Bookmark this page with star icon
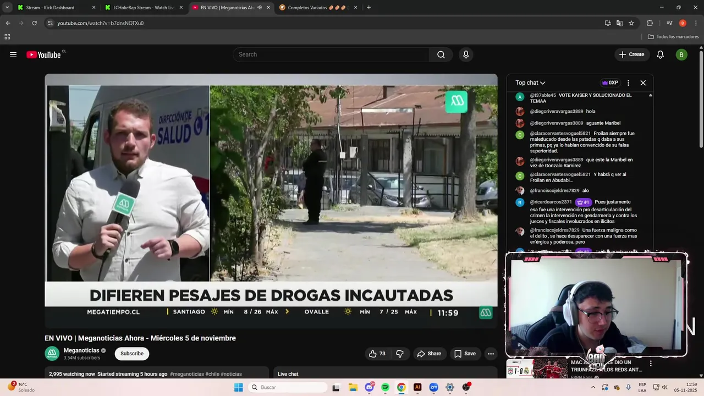The image size is (704, 396). tap(631, 23)
